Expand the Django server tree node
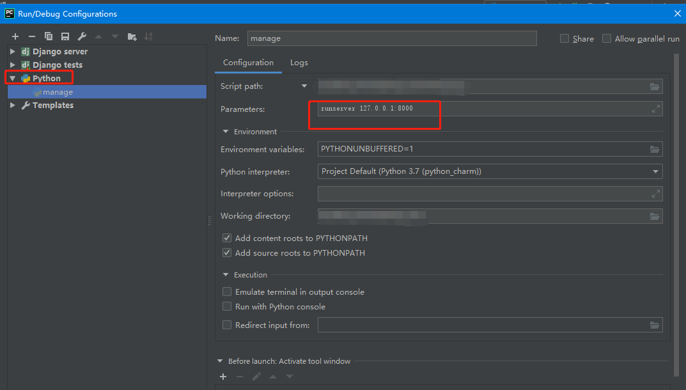This screenshot has width=686, height=390. pyautogui.click(x=12, y=51)
